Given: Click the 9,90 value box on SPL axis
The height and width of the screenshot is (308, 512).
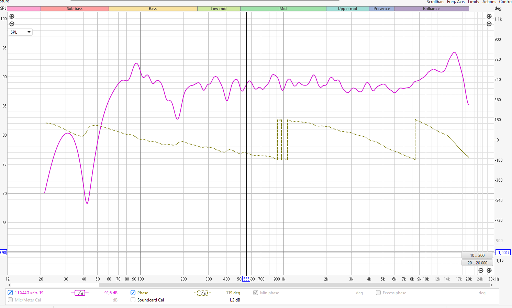Looking at the screenshot, I should click(x=3, y=252).
